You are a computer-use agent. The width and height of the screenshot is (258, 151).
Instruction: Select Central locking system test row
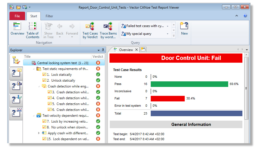[x=64, y=63]
